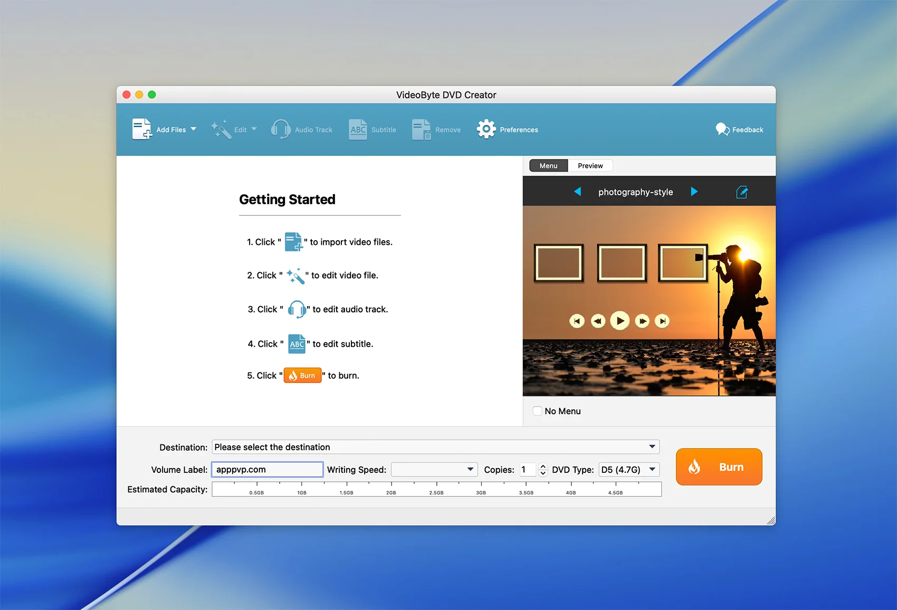
Task: Open the Preferences gear icon
Action: pos(486,129)
